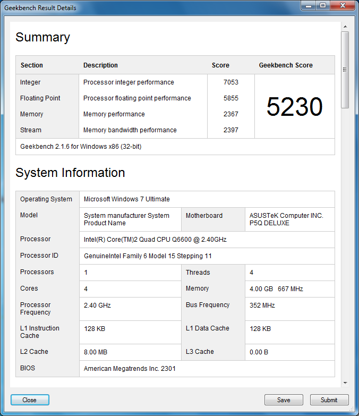Click the Motherboard label
The image size is (359, 416).
(x=204, y=216)
